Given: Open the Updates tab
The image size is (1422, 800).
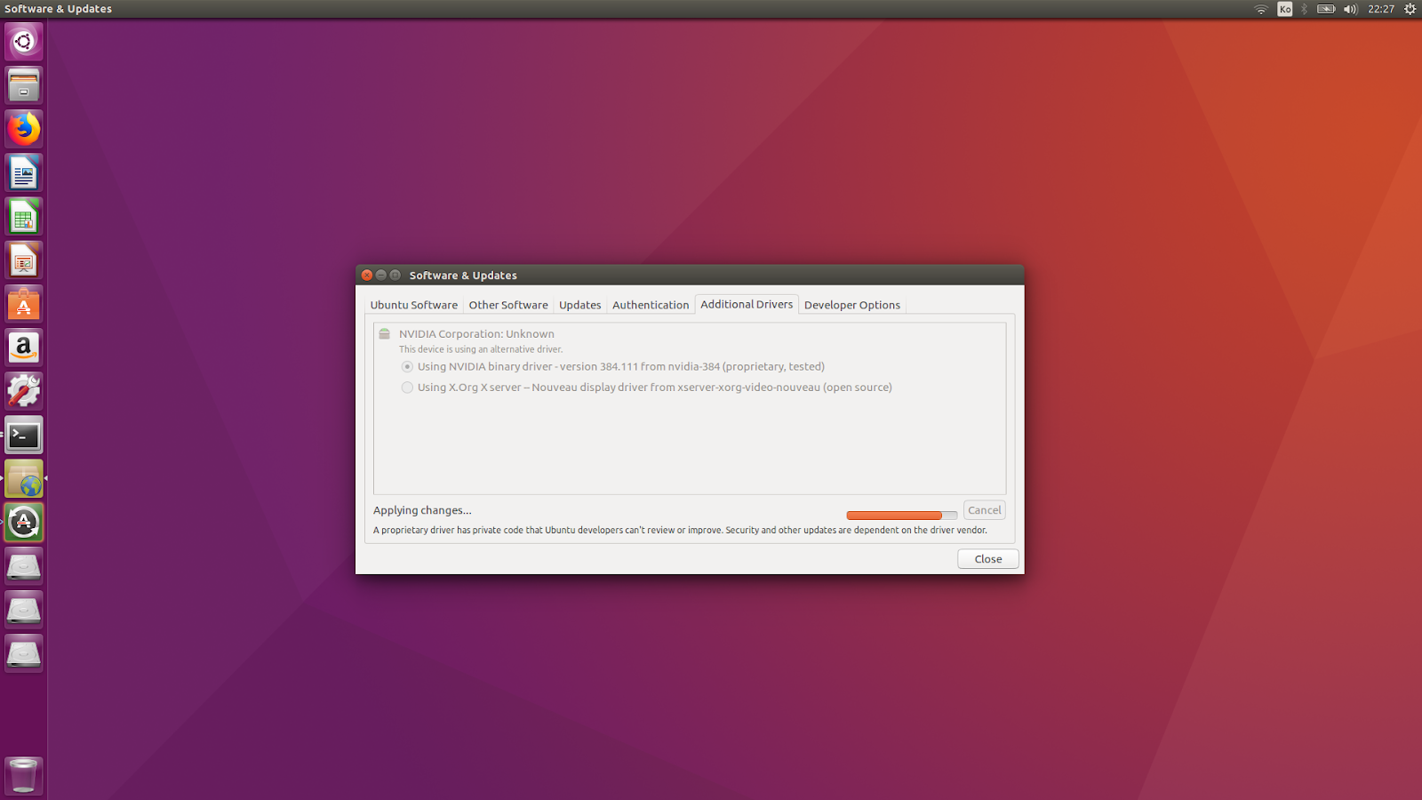Looking at the screenshot, I should pos(580,305).
